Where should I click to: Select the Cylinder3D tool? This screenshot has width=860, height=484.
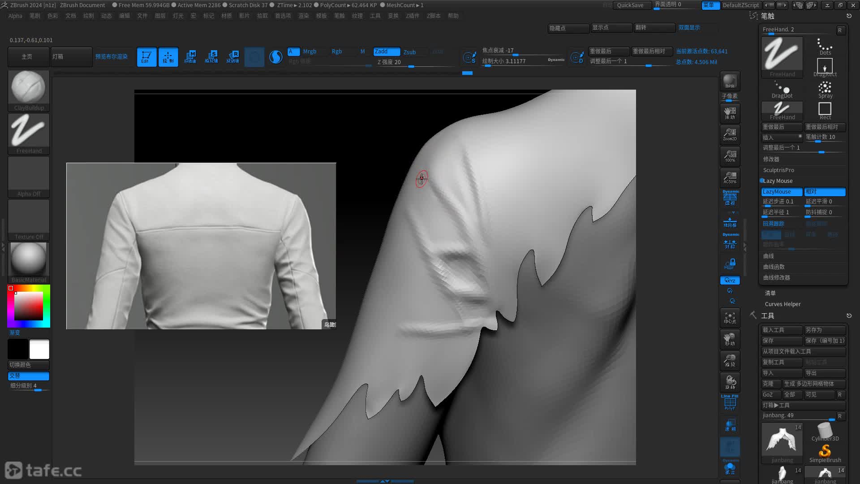(x=825, y=432)
